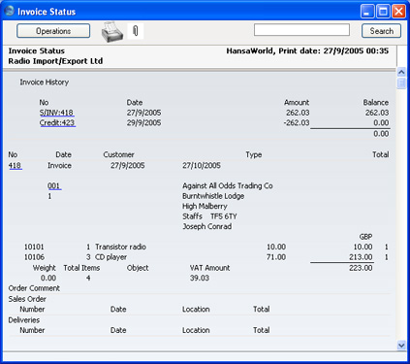Click the 'CD player' item row

click(x=110, y=257)
